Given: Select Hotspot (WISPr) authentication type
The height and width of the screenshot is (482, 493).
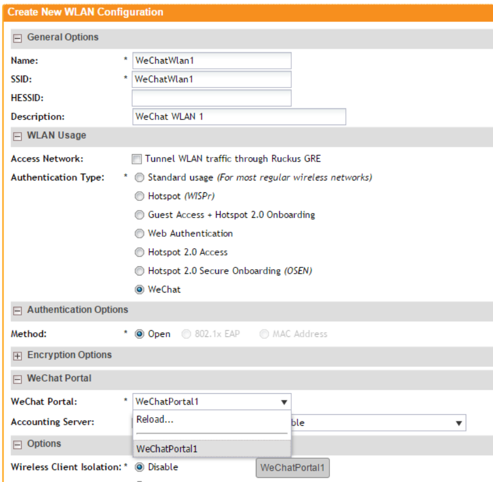Looking at the screenshot, I should (x=139, y=196).
